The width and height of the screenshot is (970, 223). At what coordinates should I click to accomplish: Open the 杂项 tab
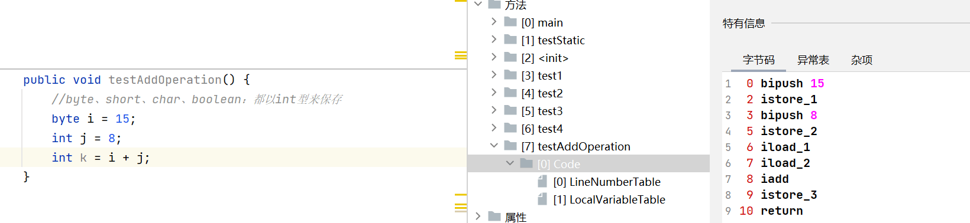[862, 60]
